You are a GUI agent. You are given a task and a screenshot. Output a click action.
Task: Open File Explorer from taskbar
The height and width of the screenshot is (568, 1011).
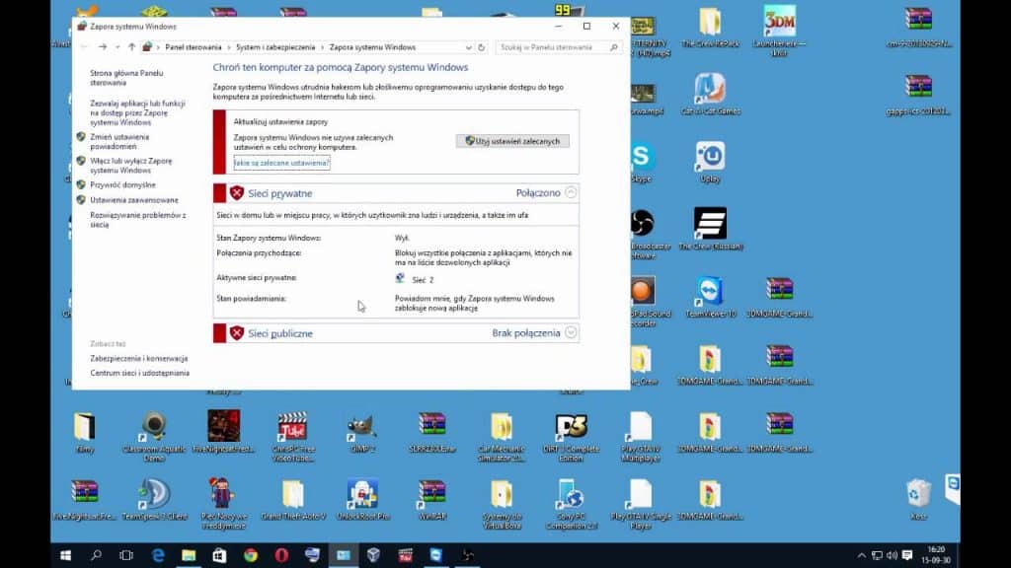(x=189, y=555)
